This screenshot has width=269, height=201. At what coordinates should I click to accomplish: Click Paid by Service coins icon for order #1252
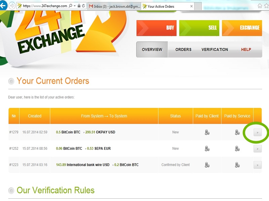(x=237, y=148)
